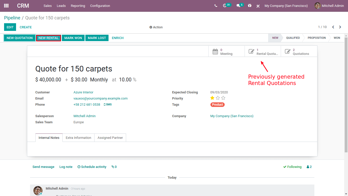348x196 pixels.
Task: Open the chat messages icon with 5 badge
Action: point(238,6)
